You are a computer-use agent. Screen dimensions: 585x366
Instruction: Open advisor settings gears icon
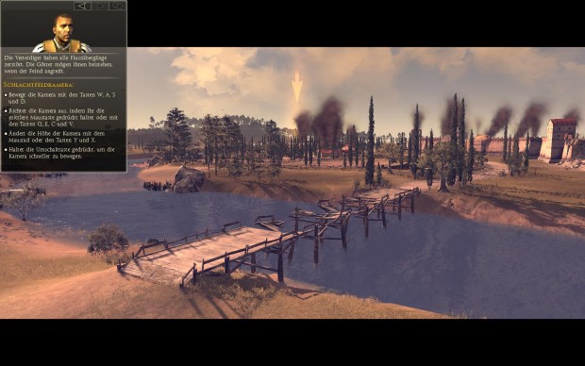(118, 6)
